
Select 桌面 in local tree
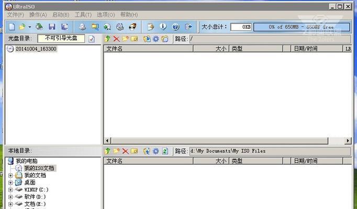coord(30,182)
